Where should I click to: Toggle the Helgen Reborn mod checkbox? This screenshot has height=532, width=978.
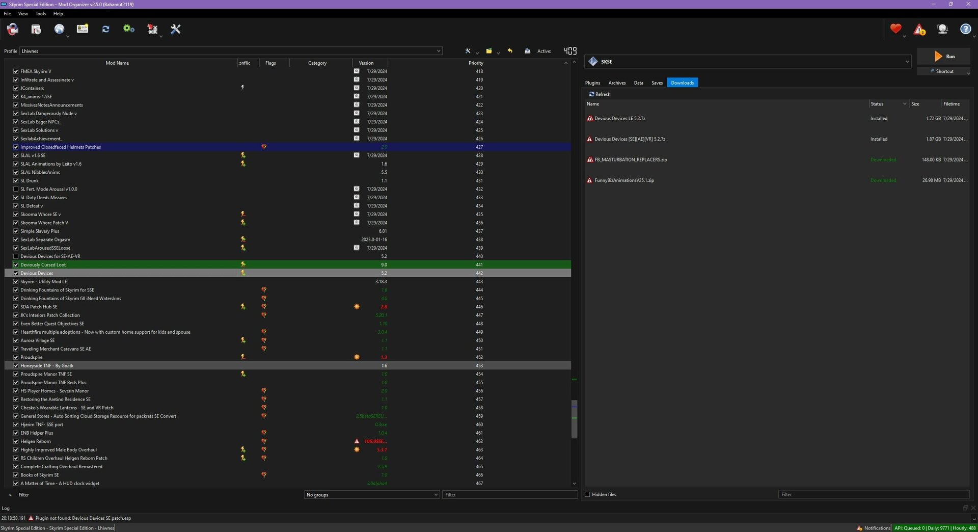pyautogui.click(x=16, y=441)
